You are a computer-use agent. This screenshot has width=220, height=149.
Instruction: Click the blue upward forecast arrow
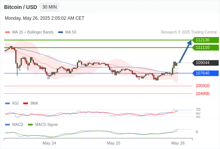(185, 51)
